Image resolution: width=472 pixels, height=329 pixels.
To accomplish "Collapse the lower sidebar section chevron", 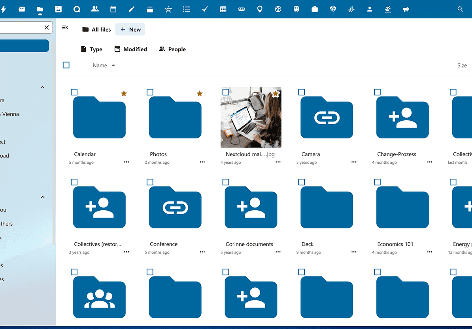I will tap(43, 197).
